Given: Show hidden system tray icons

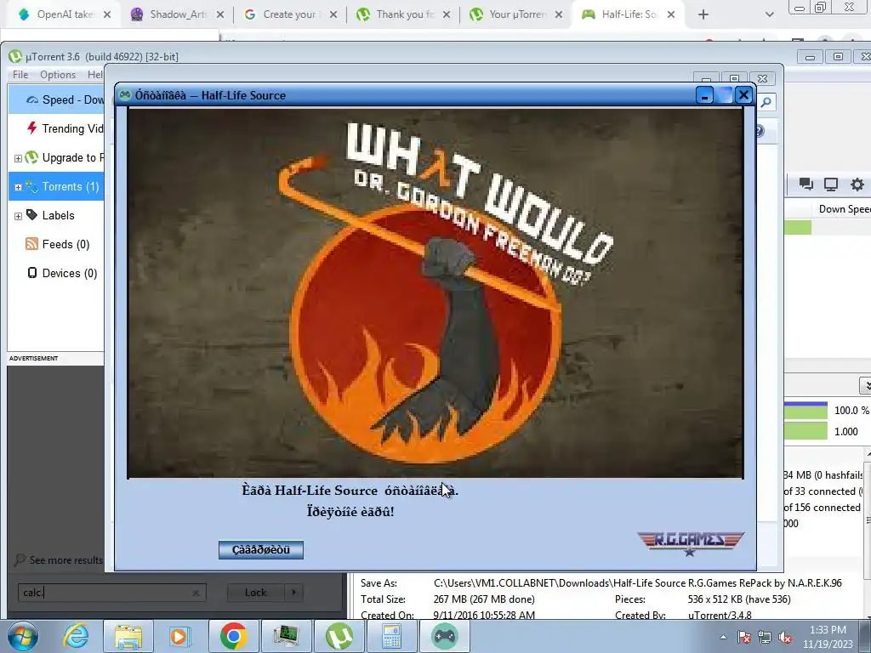Looking at the screenshot, I should click(723, 637).
